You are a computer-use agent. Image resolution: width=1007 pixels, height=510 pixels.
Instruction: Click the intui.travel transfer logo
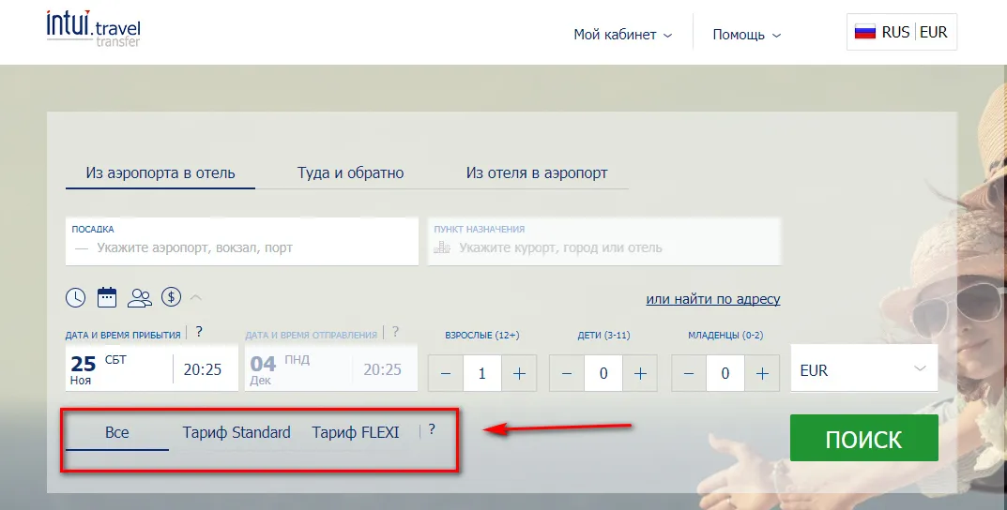pos(93,29)
